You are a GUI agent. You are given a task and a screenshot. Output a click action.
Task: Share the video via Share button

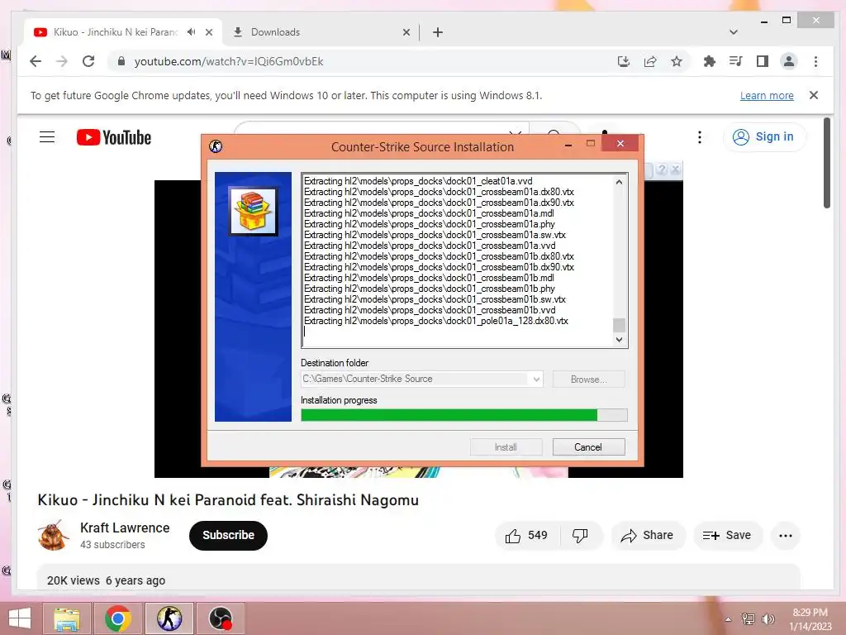pyautogui.click(x=648, y=536)
